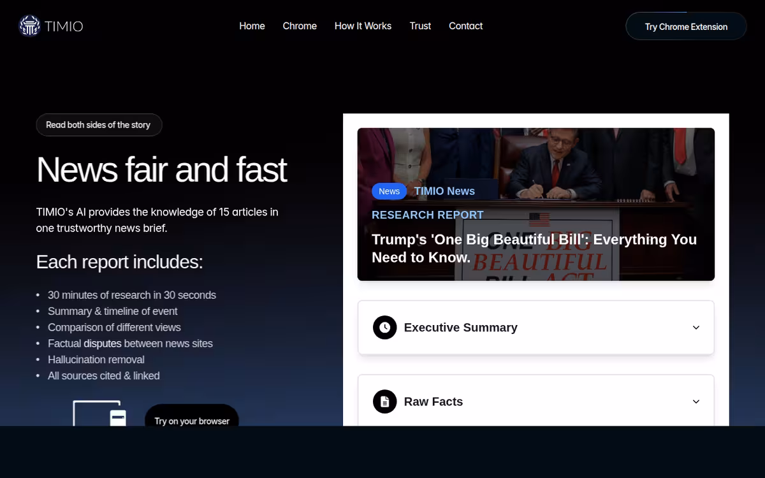Open the Home menu item
765x478 pixels.
pos(252,26)
